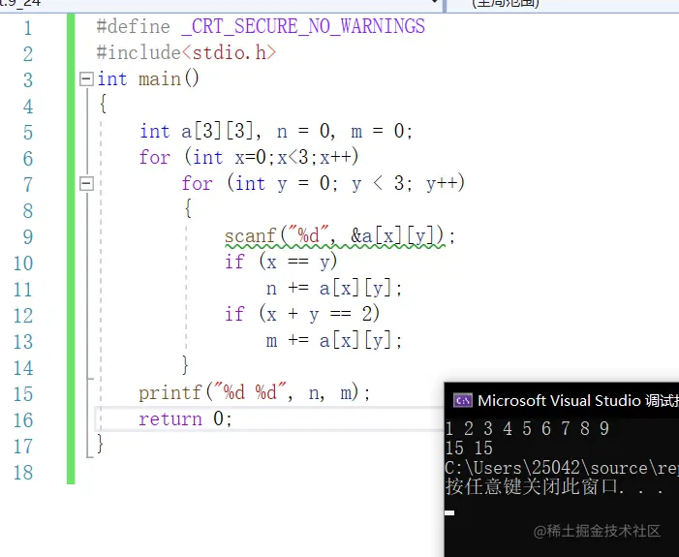Click line number 1 in the gutter
Viewport: 679px width, 557px height.
click(28, 28)
